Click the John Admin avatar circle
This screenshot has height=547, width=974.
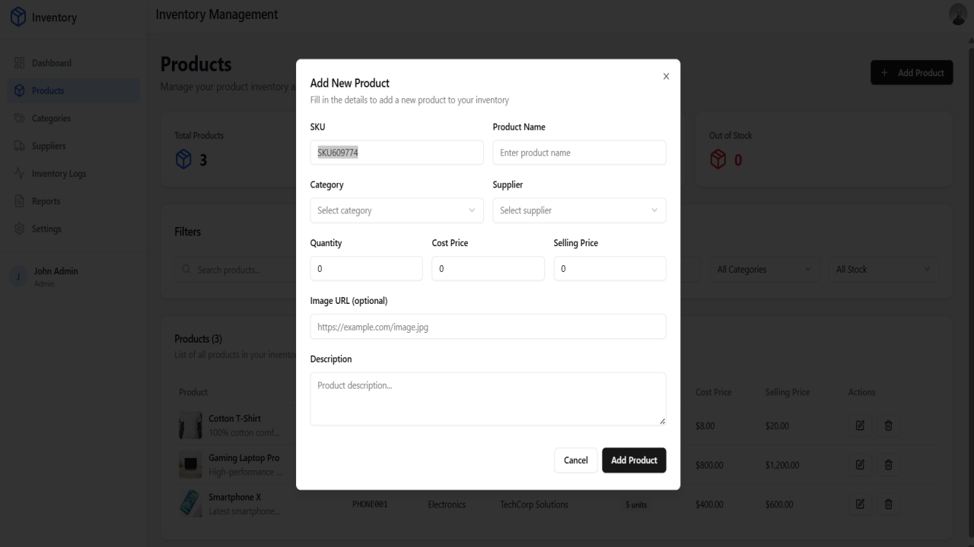coord(18,277)
